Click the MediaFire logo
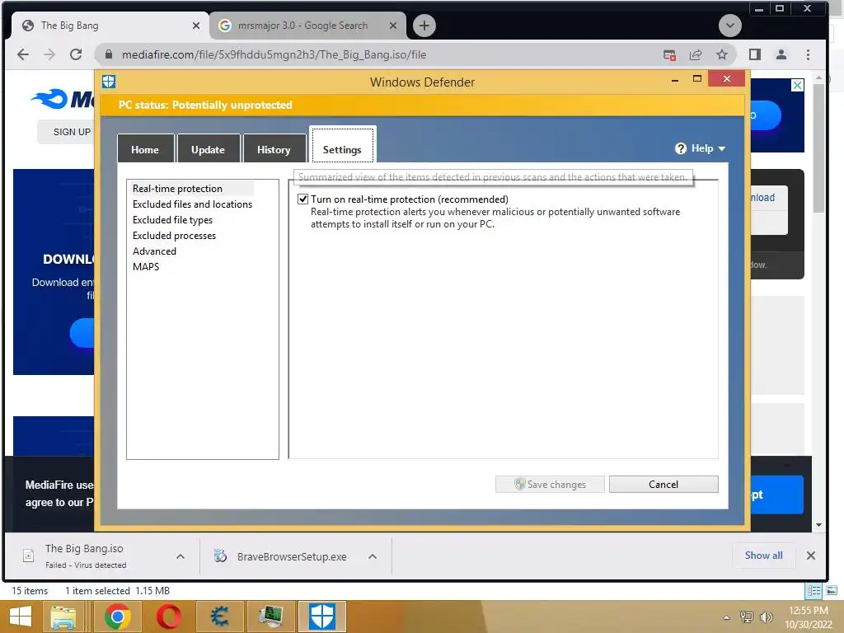This screenshot has height=633, width=844. (x=63, y=99)
